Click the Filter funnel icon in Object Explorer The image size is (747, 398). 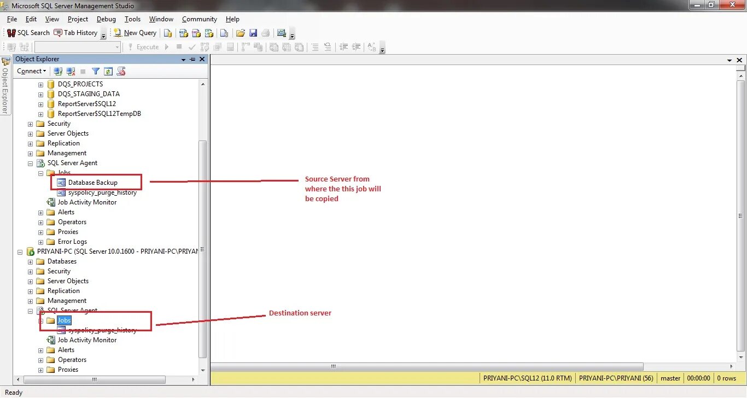tap(96, 71)
